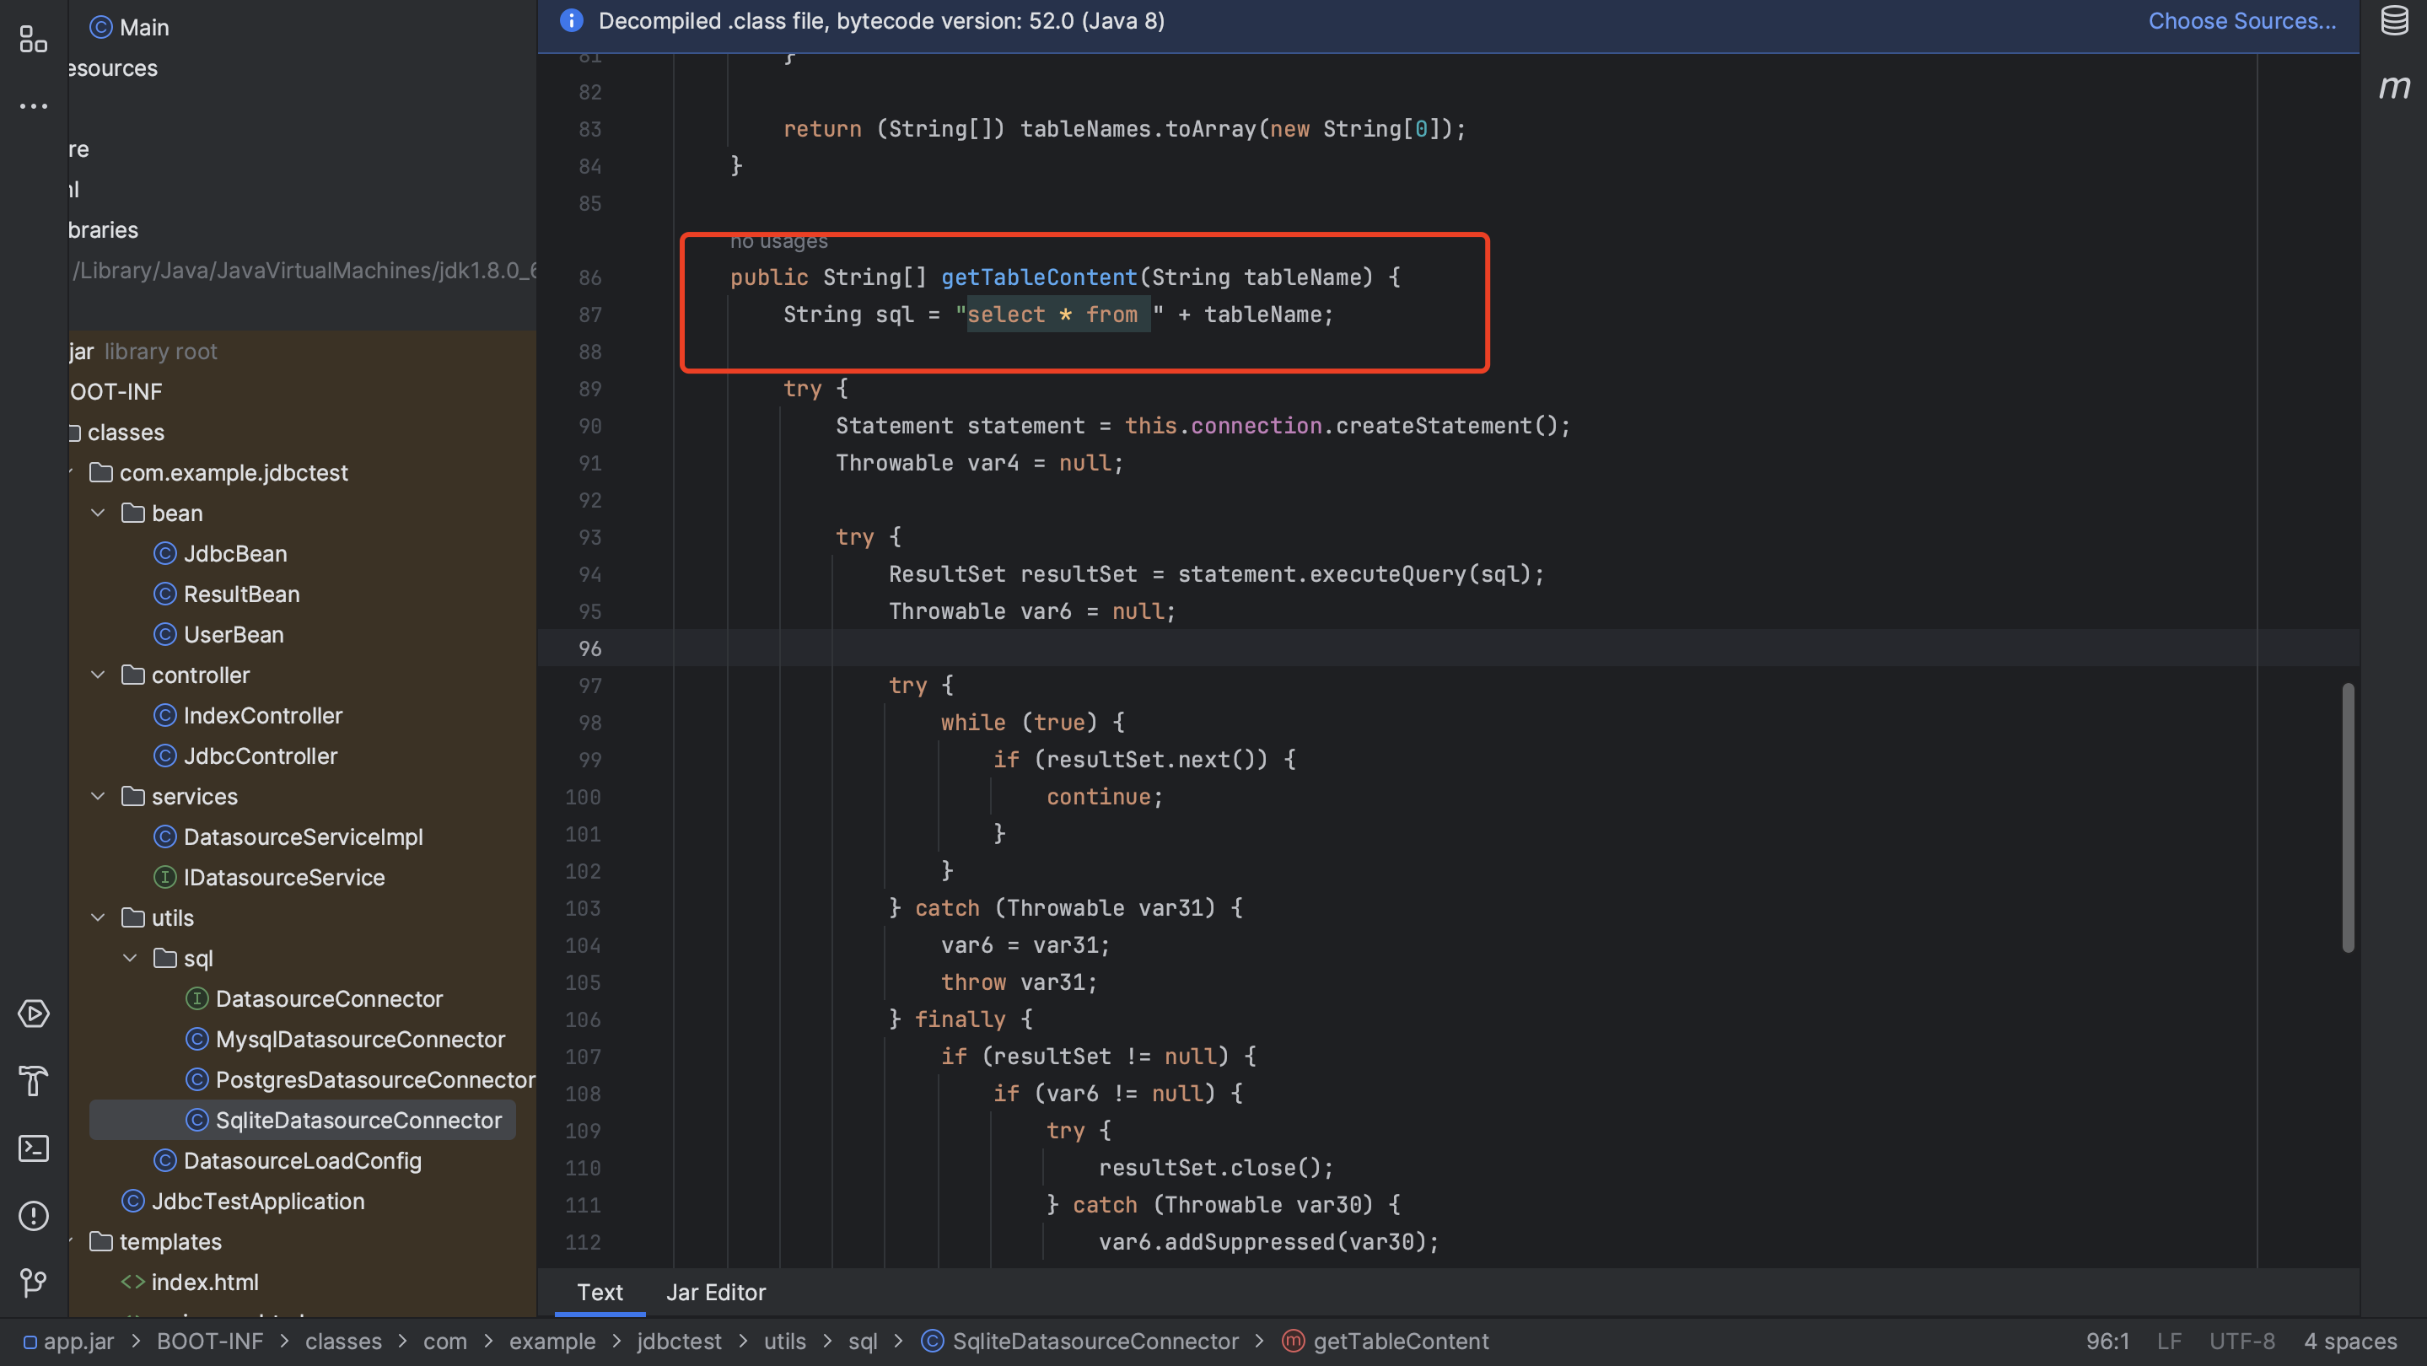Open the Problems tool window
The width and height of the screenshot is (2427, 1366).
pyautogui.click(x=33, y=1215)
